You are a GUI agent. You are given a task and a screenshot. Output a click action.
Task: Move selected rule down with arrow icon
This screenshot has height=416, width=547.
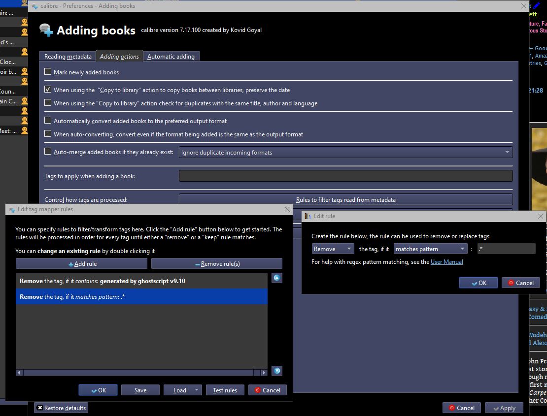[277, 371]
